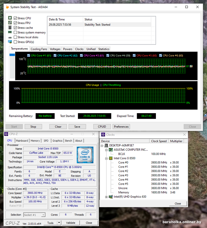The height and width of the screenshot is (228, 207).
Task: Switch to the Cooling Fans tab
Action: 39,49
